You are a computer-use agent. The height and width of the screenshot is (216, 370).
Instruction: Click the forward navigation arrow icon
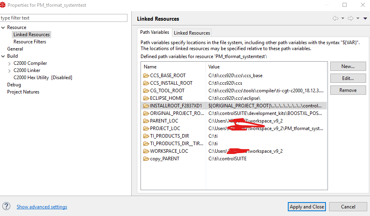[351, 19]
